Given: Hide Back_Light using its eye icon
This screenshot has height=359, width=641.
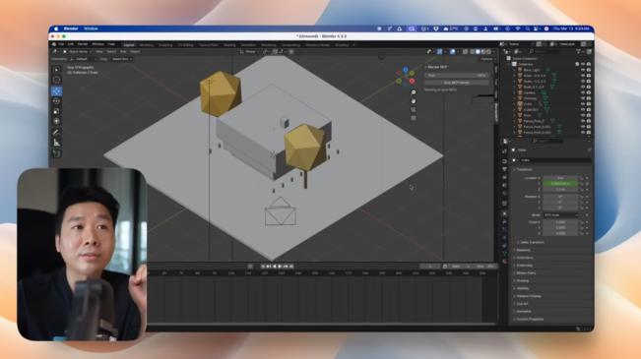Looking at the screenshot, I should (583, 70).
